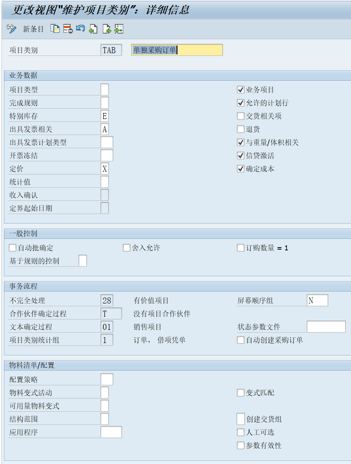Focus the 统计值 input field
351x464 pixels.
(105, 182)
